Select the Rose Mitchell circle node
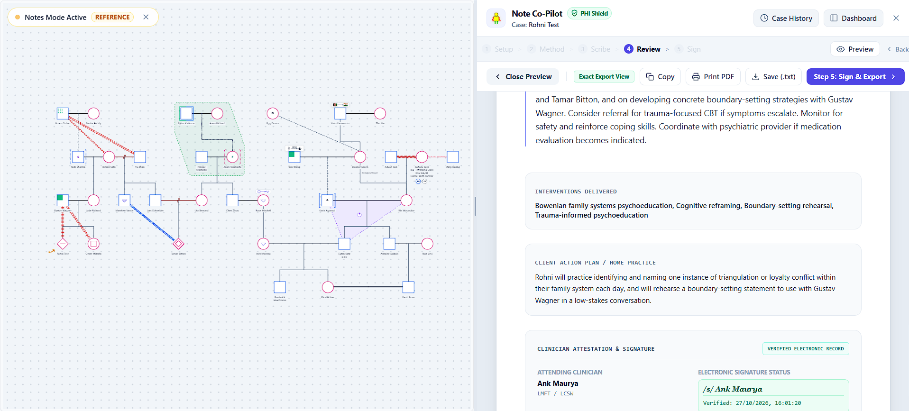 coord(263,200)
